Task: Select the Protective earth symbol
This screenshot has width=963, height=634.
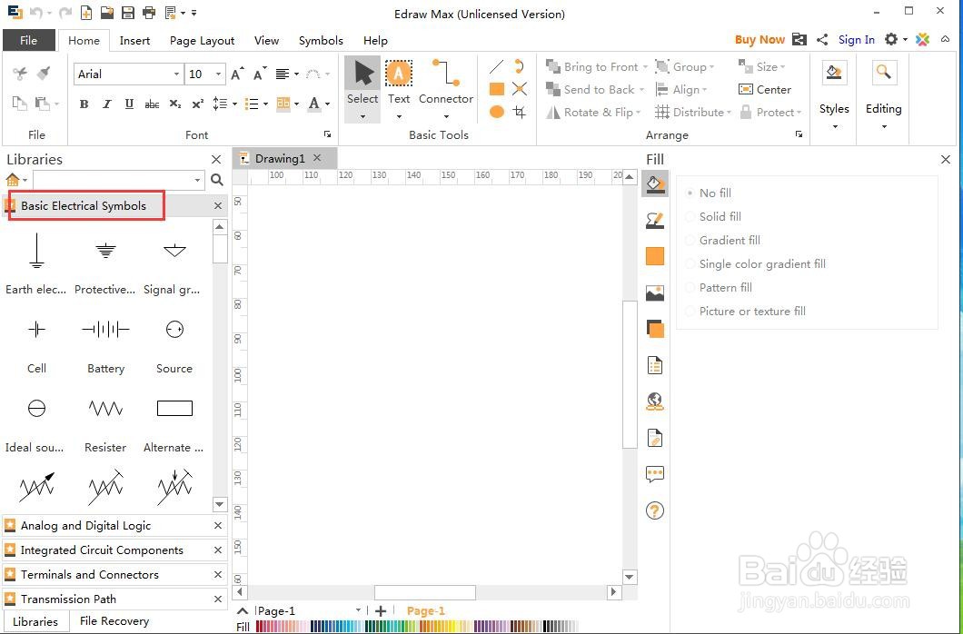Action: (x=105, y=251)
